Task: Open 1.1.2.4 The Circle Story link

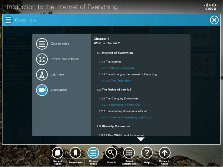Action: (116, 81)
